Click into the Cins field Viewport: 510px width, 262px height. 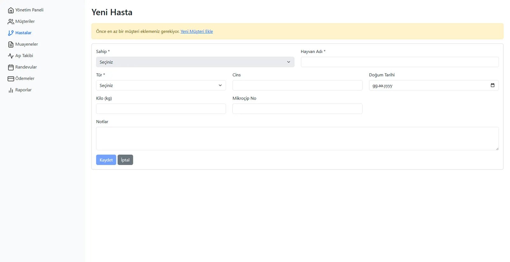pos(297,85)
